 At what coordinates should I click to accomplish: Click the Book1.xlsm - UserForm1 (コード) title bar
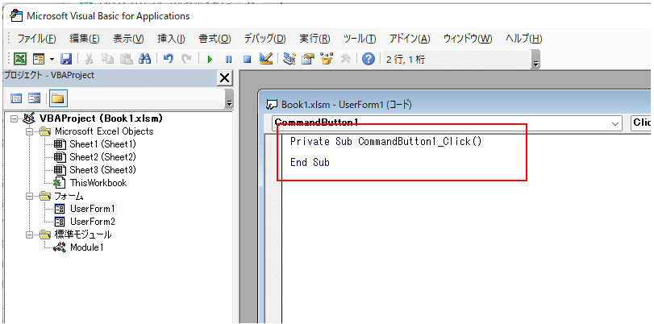click(x=455, y=104)
